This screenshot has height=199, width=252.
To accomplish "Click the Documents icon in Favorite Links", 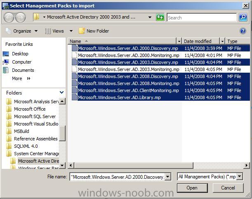I will click(6, 70).
